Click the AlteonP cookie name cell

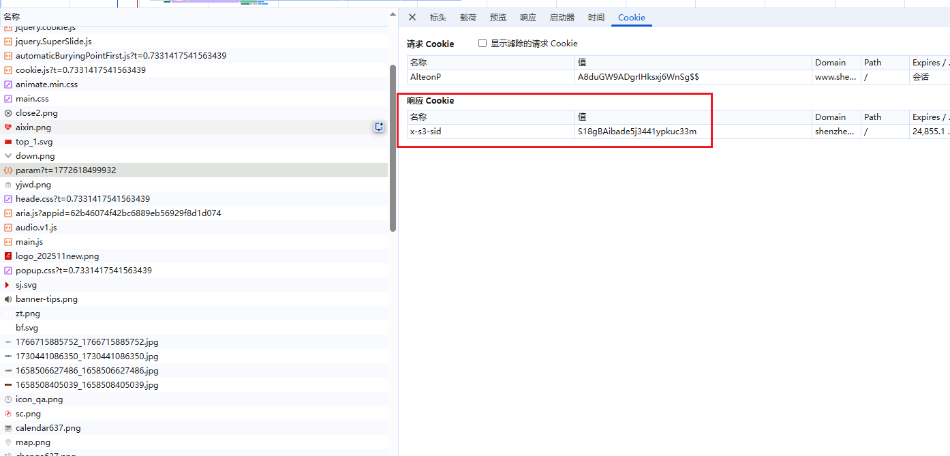[491, 77]
